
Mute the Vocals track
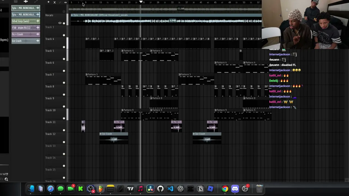[x=64, y=23]
